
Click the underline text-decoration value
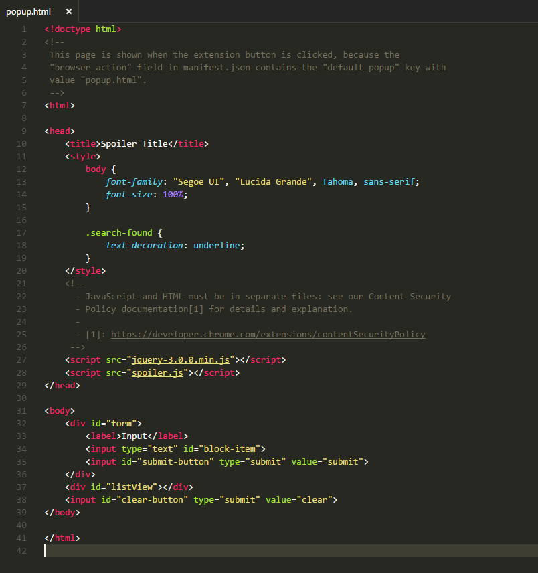click(216, 245)
